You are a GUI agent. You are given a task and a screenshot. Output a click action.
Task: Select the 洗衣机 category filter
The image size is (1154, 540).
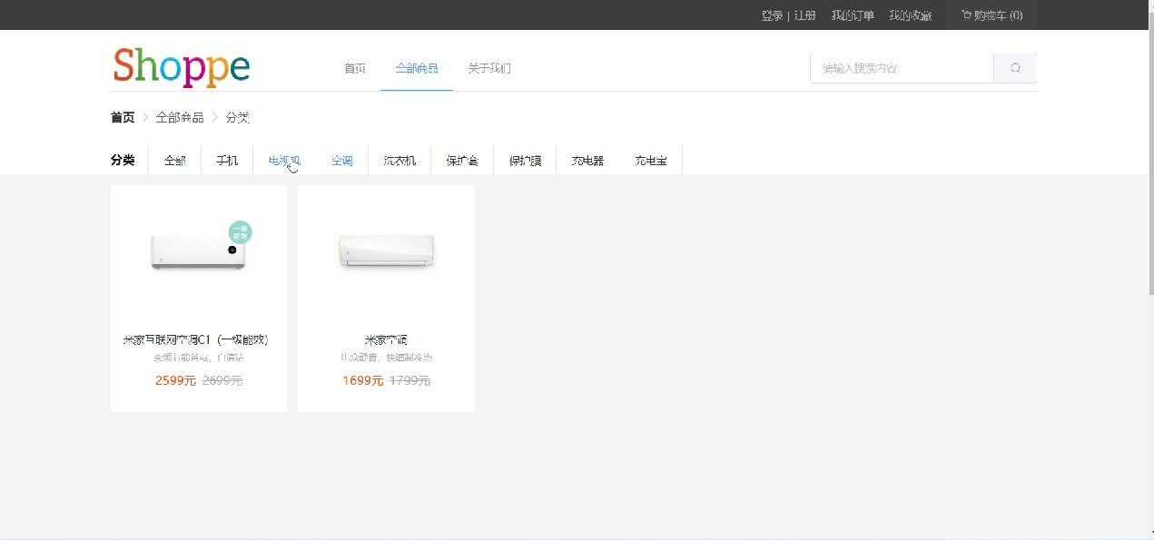pyautogui.click(x=399, y=161)
